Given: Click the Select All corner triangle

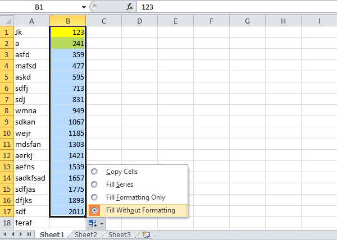Looking at the screenshot, I should (7, 21).
